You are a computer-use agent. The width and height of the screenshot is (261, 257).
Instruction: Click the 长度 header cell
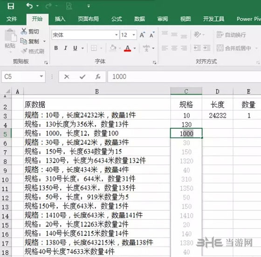point(217,104)
